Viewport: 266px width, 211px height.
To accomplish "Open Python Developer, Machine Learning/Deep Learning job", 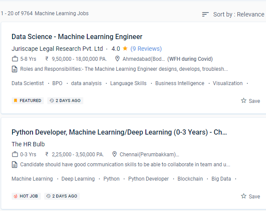I will click(119, 132).
